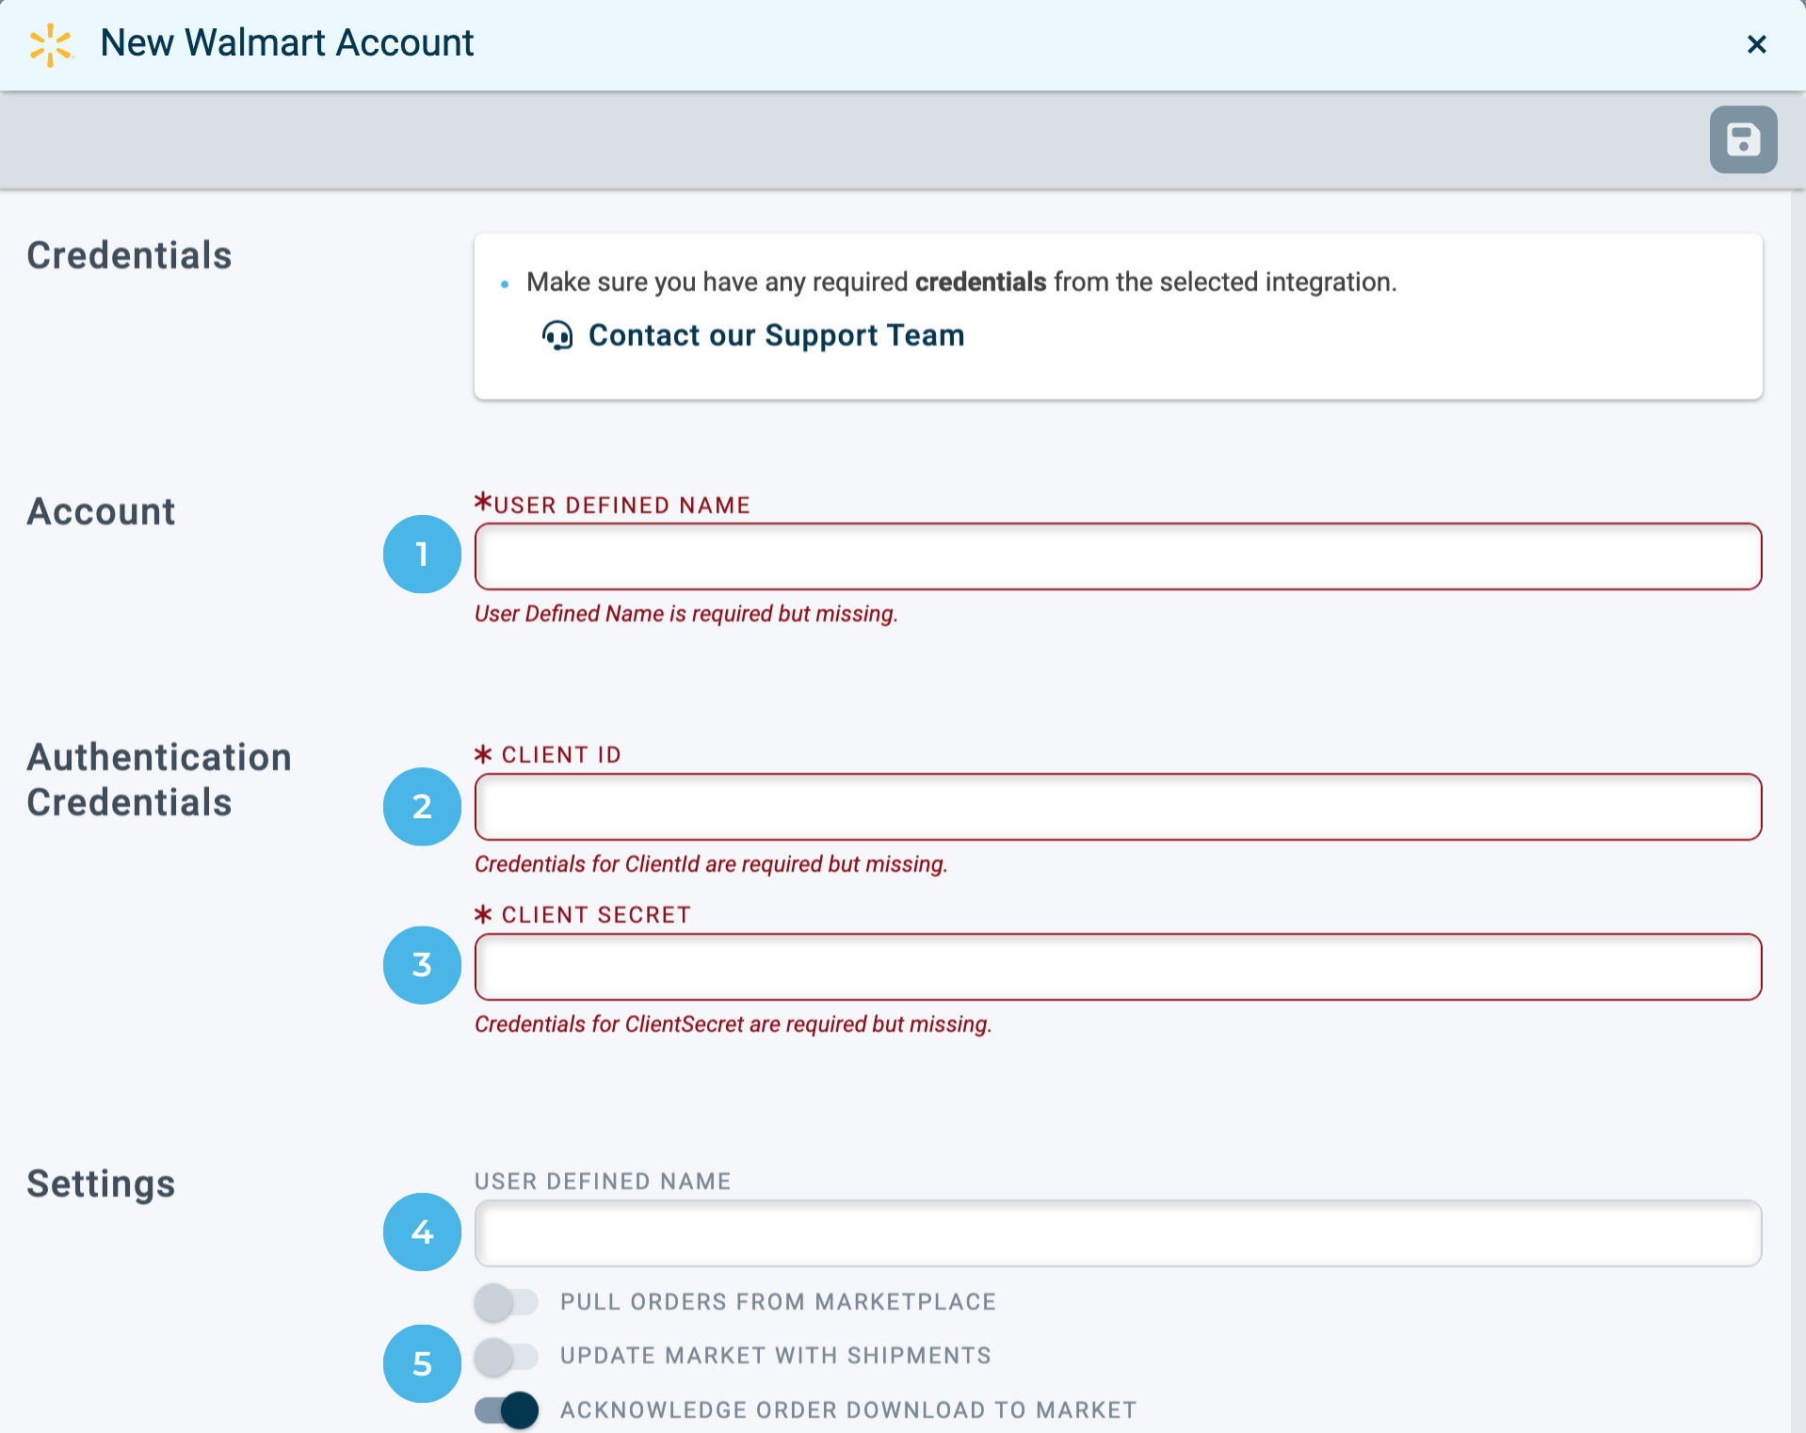Click the blue numbered marker 1
This screenshot has width=1806, height=1433.
(421, 555)
